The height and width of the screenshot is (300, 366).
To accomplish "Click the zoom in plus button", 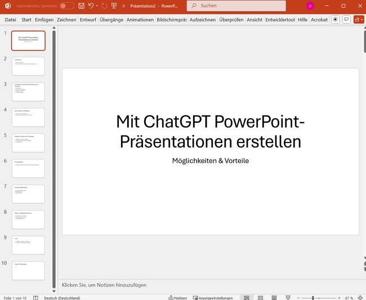I will coord(339,298).
